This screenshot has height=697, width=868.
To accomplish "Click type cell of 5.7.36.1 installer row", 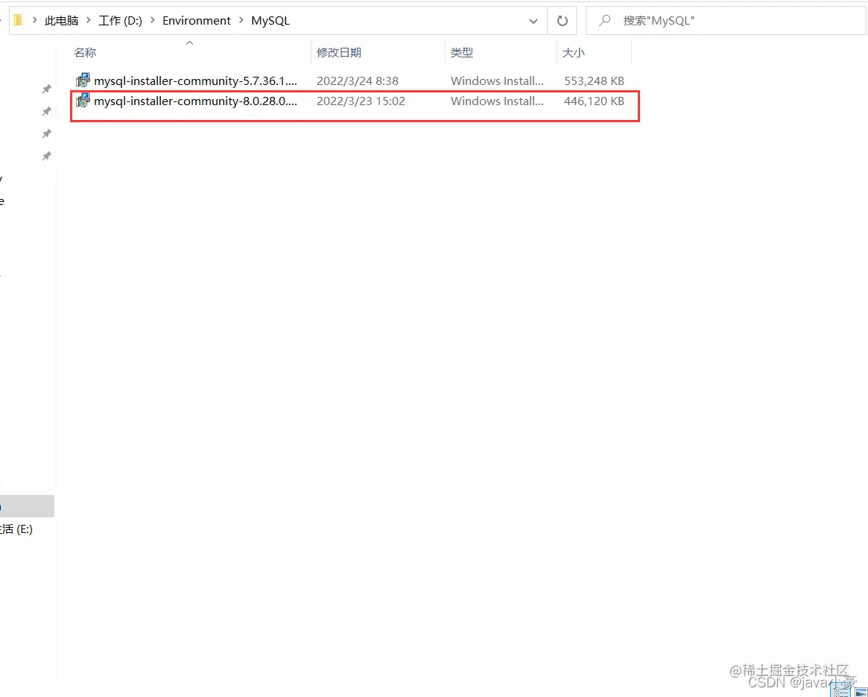I will 497,81.
